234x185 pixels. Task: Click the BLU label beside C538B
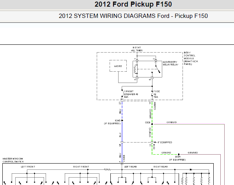pos(120,155)
